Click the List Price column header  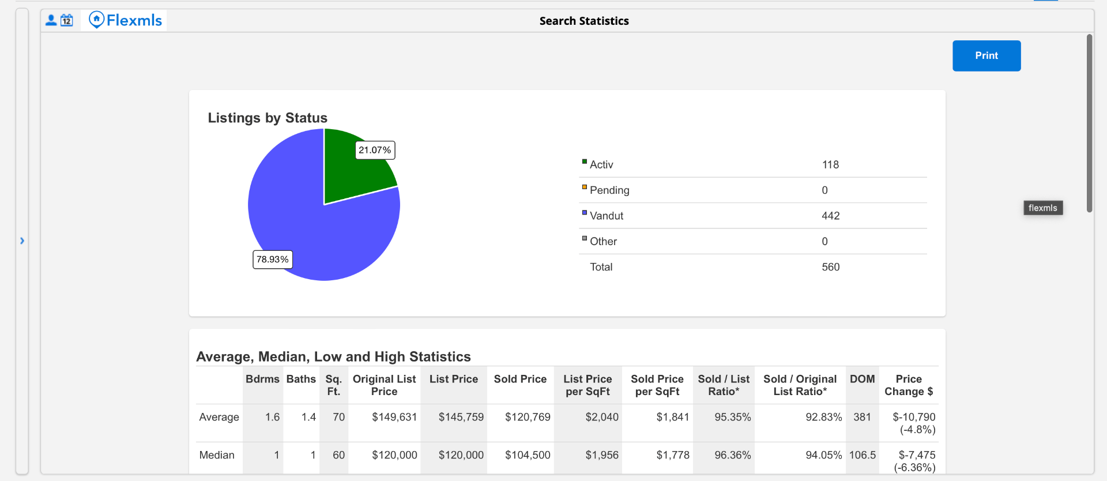pos(454,379)
